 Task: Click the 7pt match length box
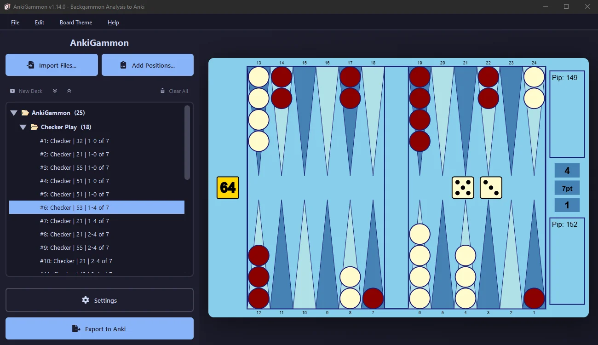click(x=567, y=188)
